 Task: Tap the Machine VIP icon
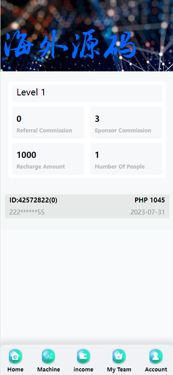point(48,356)
